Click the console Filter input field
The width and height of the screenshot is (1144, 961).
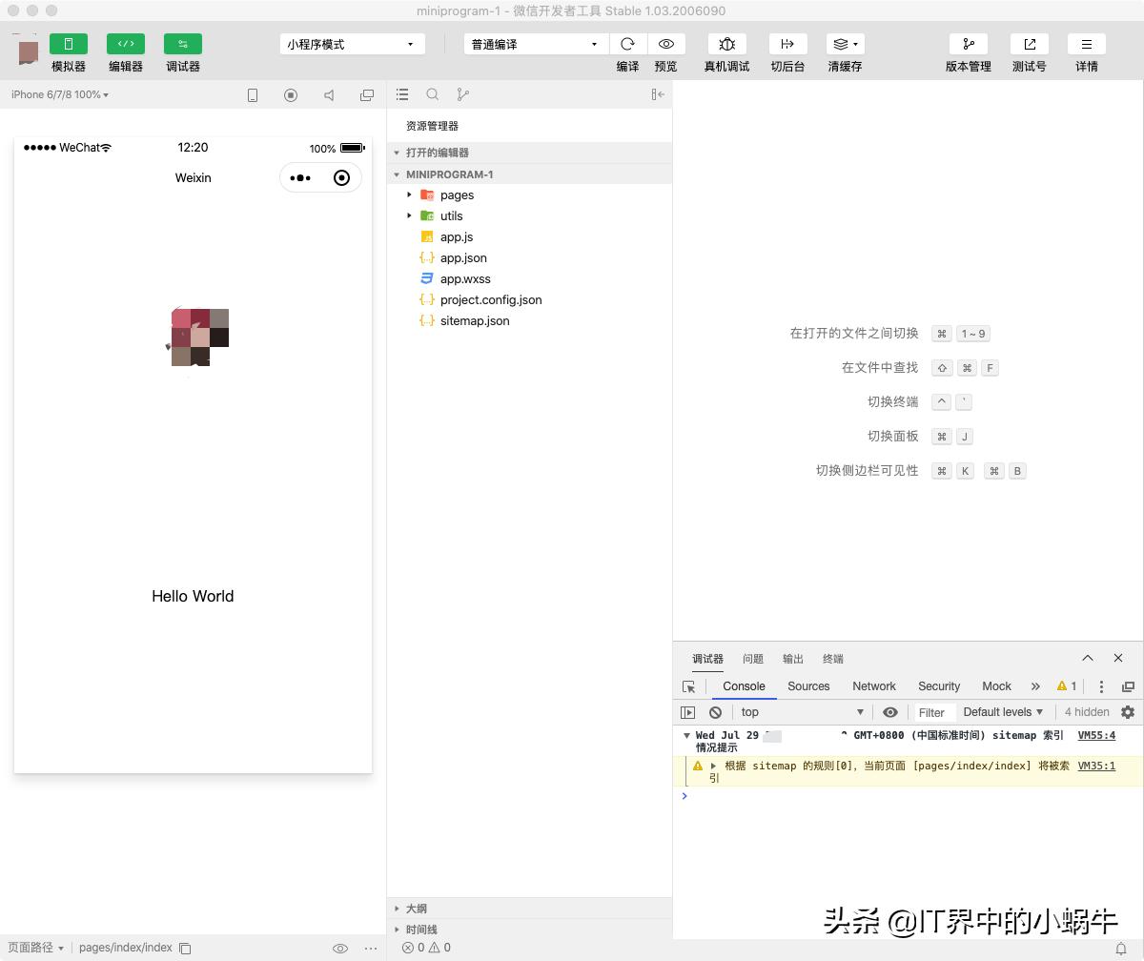coord(933,712)
